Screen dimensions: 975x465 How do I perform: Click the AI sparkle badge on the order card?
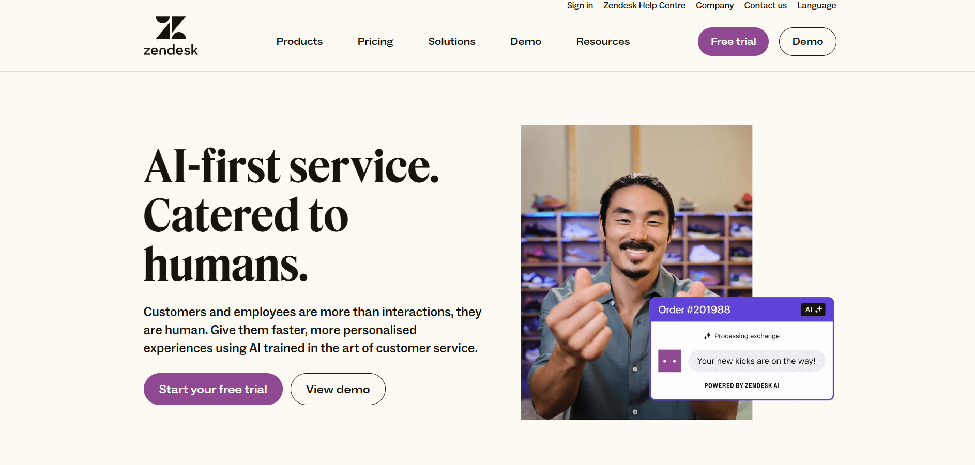coord(813,309)
